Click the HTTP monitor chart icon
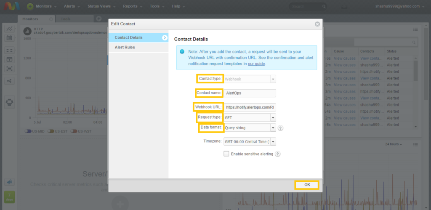The height and width of the screenshot is (210, 431). pyautogui.click(x=27, y=31)
